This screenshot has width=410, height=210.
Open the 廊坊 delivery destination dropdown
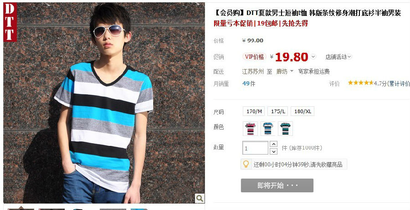(x=285, y=71)
